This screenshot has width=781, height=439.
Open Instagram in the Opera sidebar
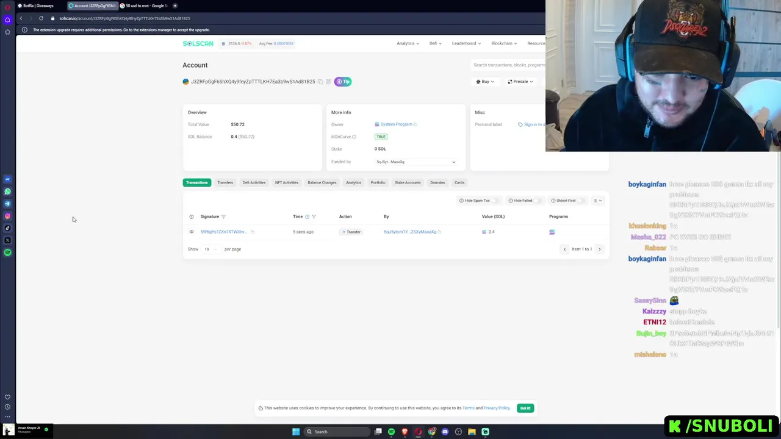tap(7, 216)
